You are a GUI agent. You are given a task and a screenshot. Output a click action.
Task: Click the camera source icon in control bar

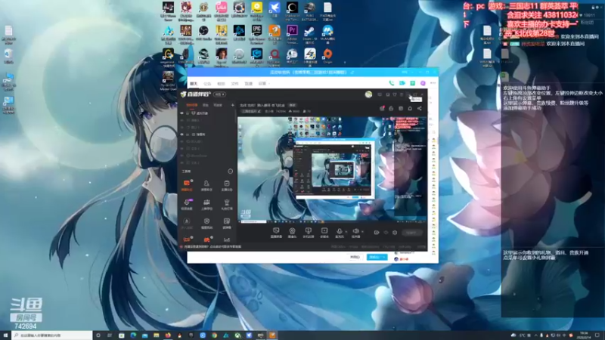pyautogui.click(x=292, y=231)
